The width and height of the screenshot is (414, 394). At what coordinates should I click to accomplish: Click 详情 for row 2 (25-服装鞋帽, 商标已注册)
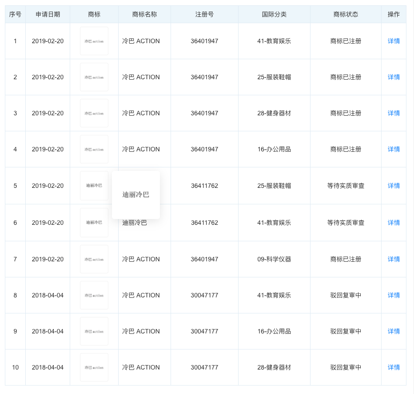[394, 77]
